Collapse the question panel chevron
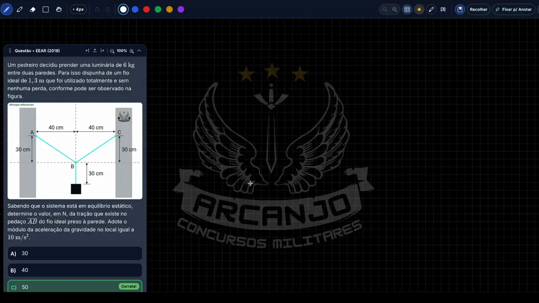The image size is (539, 303). point(139,50)
